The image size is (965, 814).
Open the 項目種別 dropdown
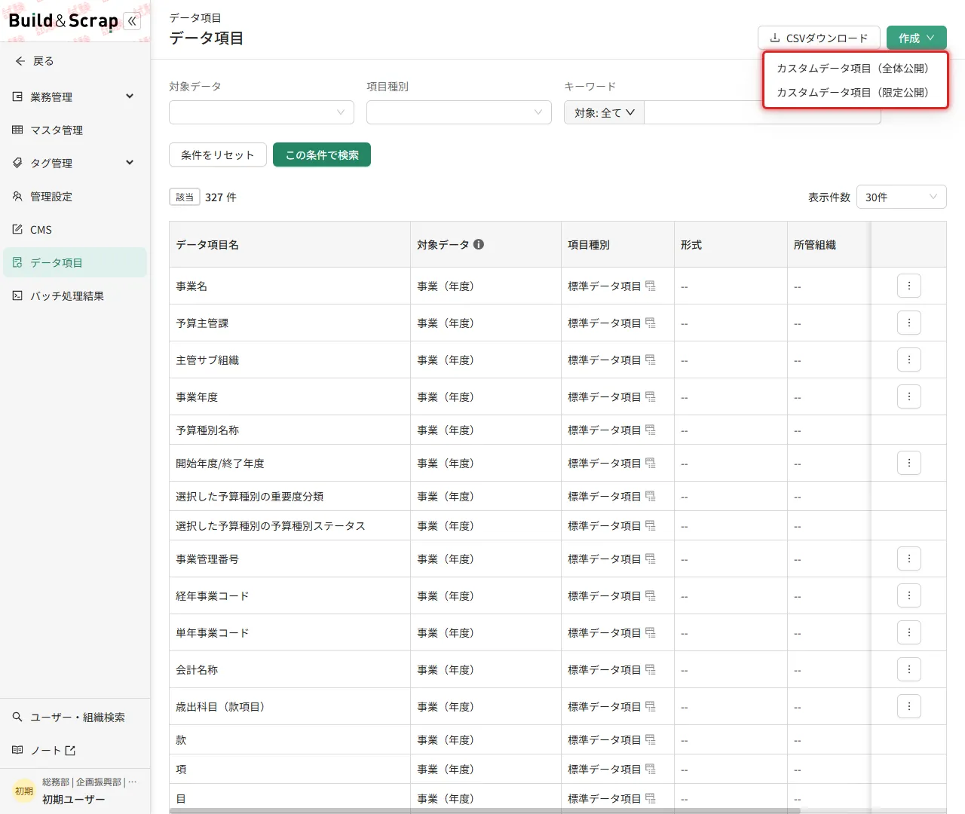point(459,112)
